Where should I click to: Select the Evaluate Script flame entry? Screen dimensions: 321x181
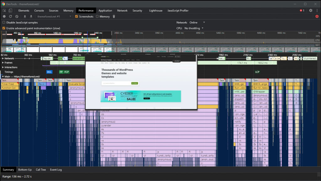click(x=77, y=84)
